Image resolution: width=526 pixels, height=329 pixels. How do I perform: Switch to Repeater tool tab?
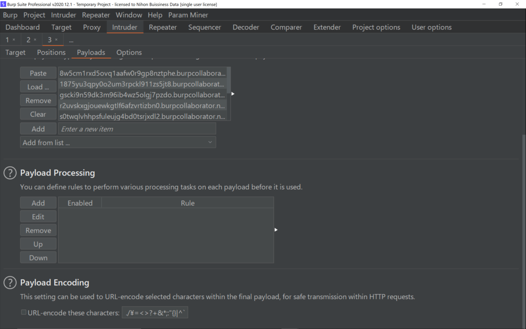point(163,27)
